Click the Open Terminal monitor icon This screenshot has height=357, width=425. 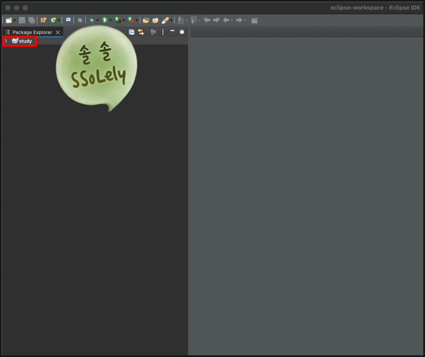point(68,20)
